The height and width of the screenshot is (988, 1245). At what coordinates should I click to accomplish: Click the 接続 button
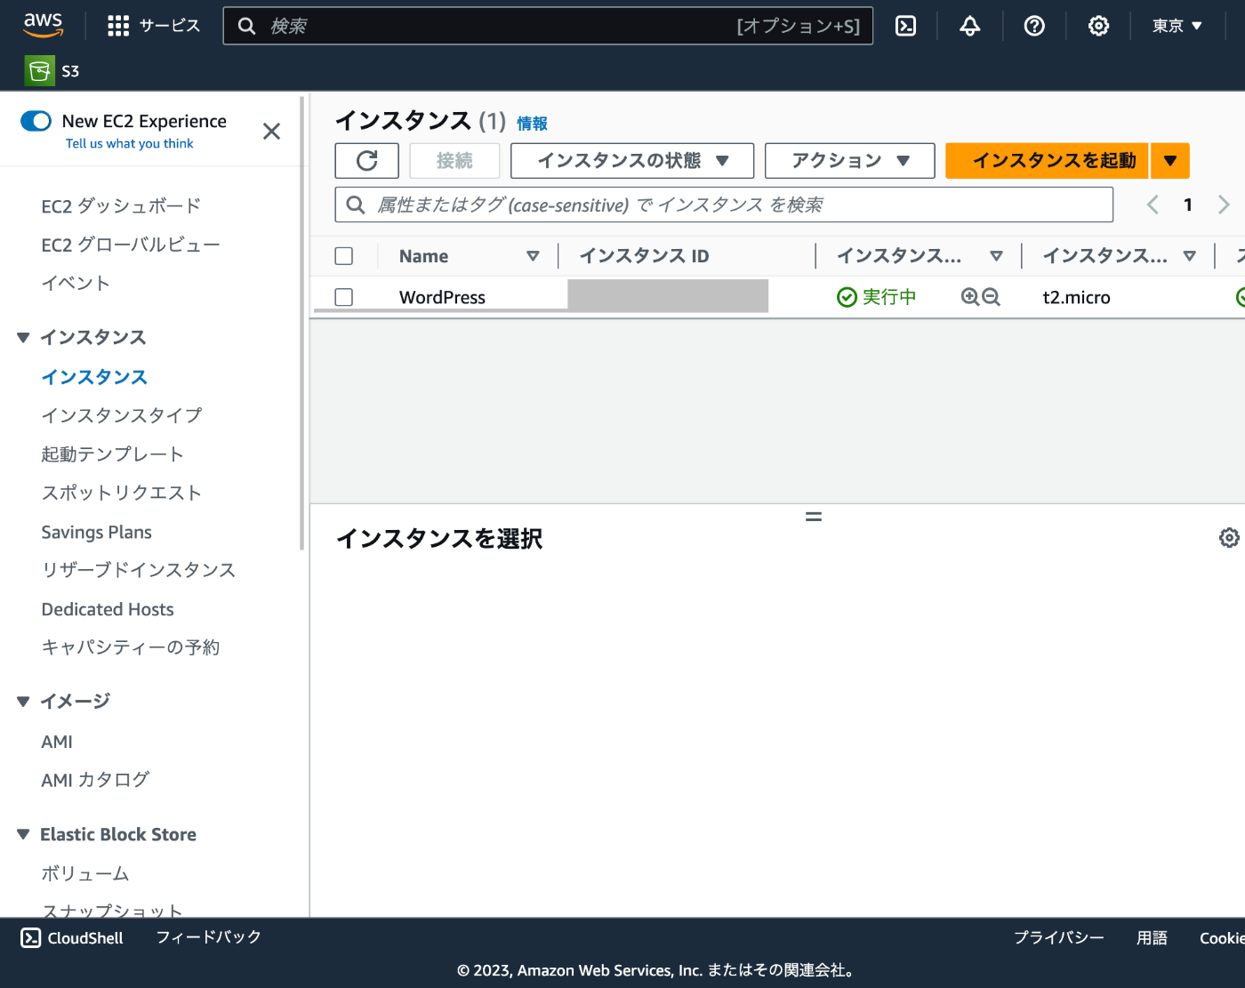454,161
